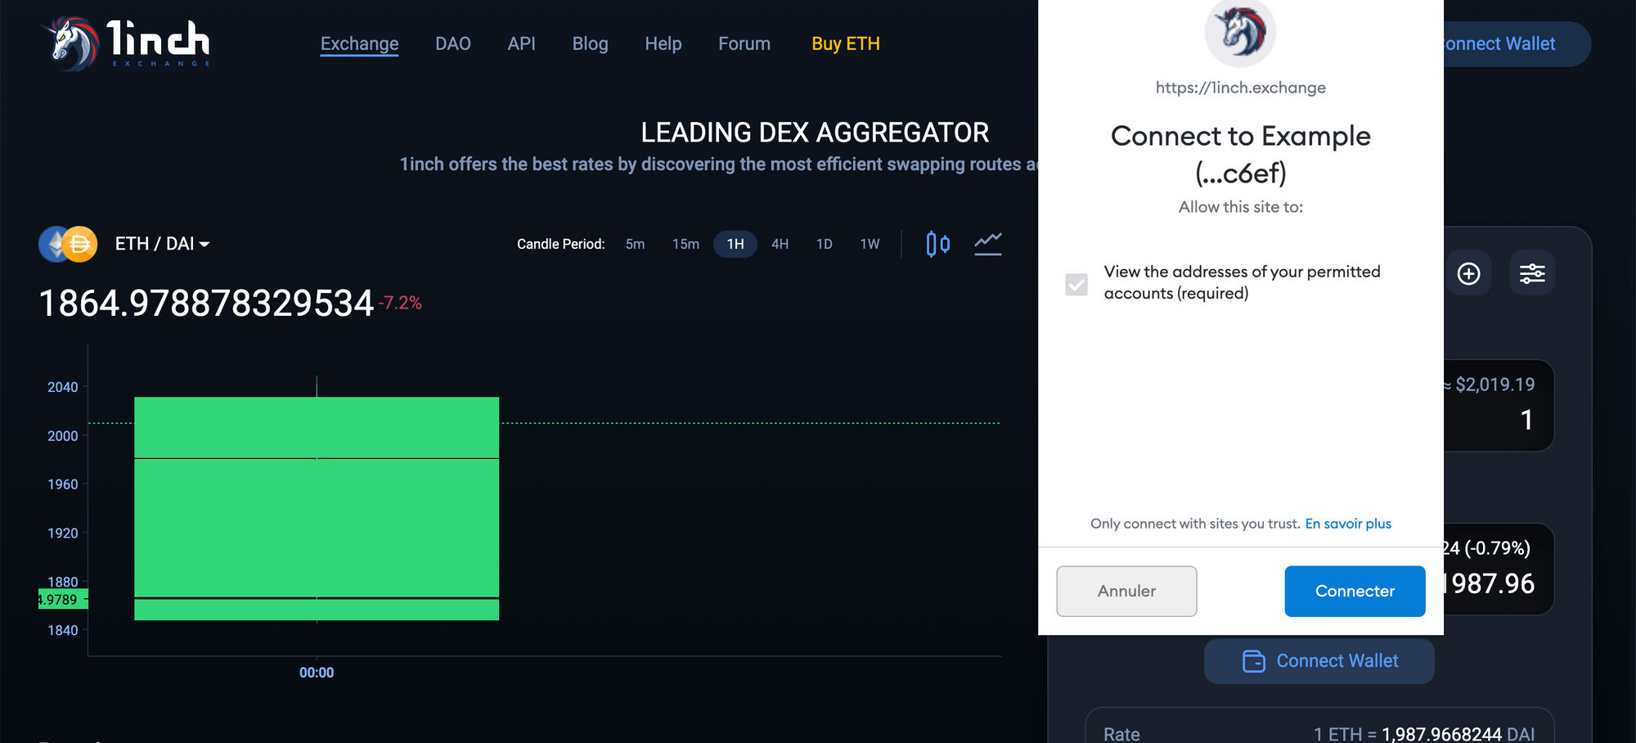1636x743 pixels.
Task: Select the 5m candle period
Action: tap(636, 244)
